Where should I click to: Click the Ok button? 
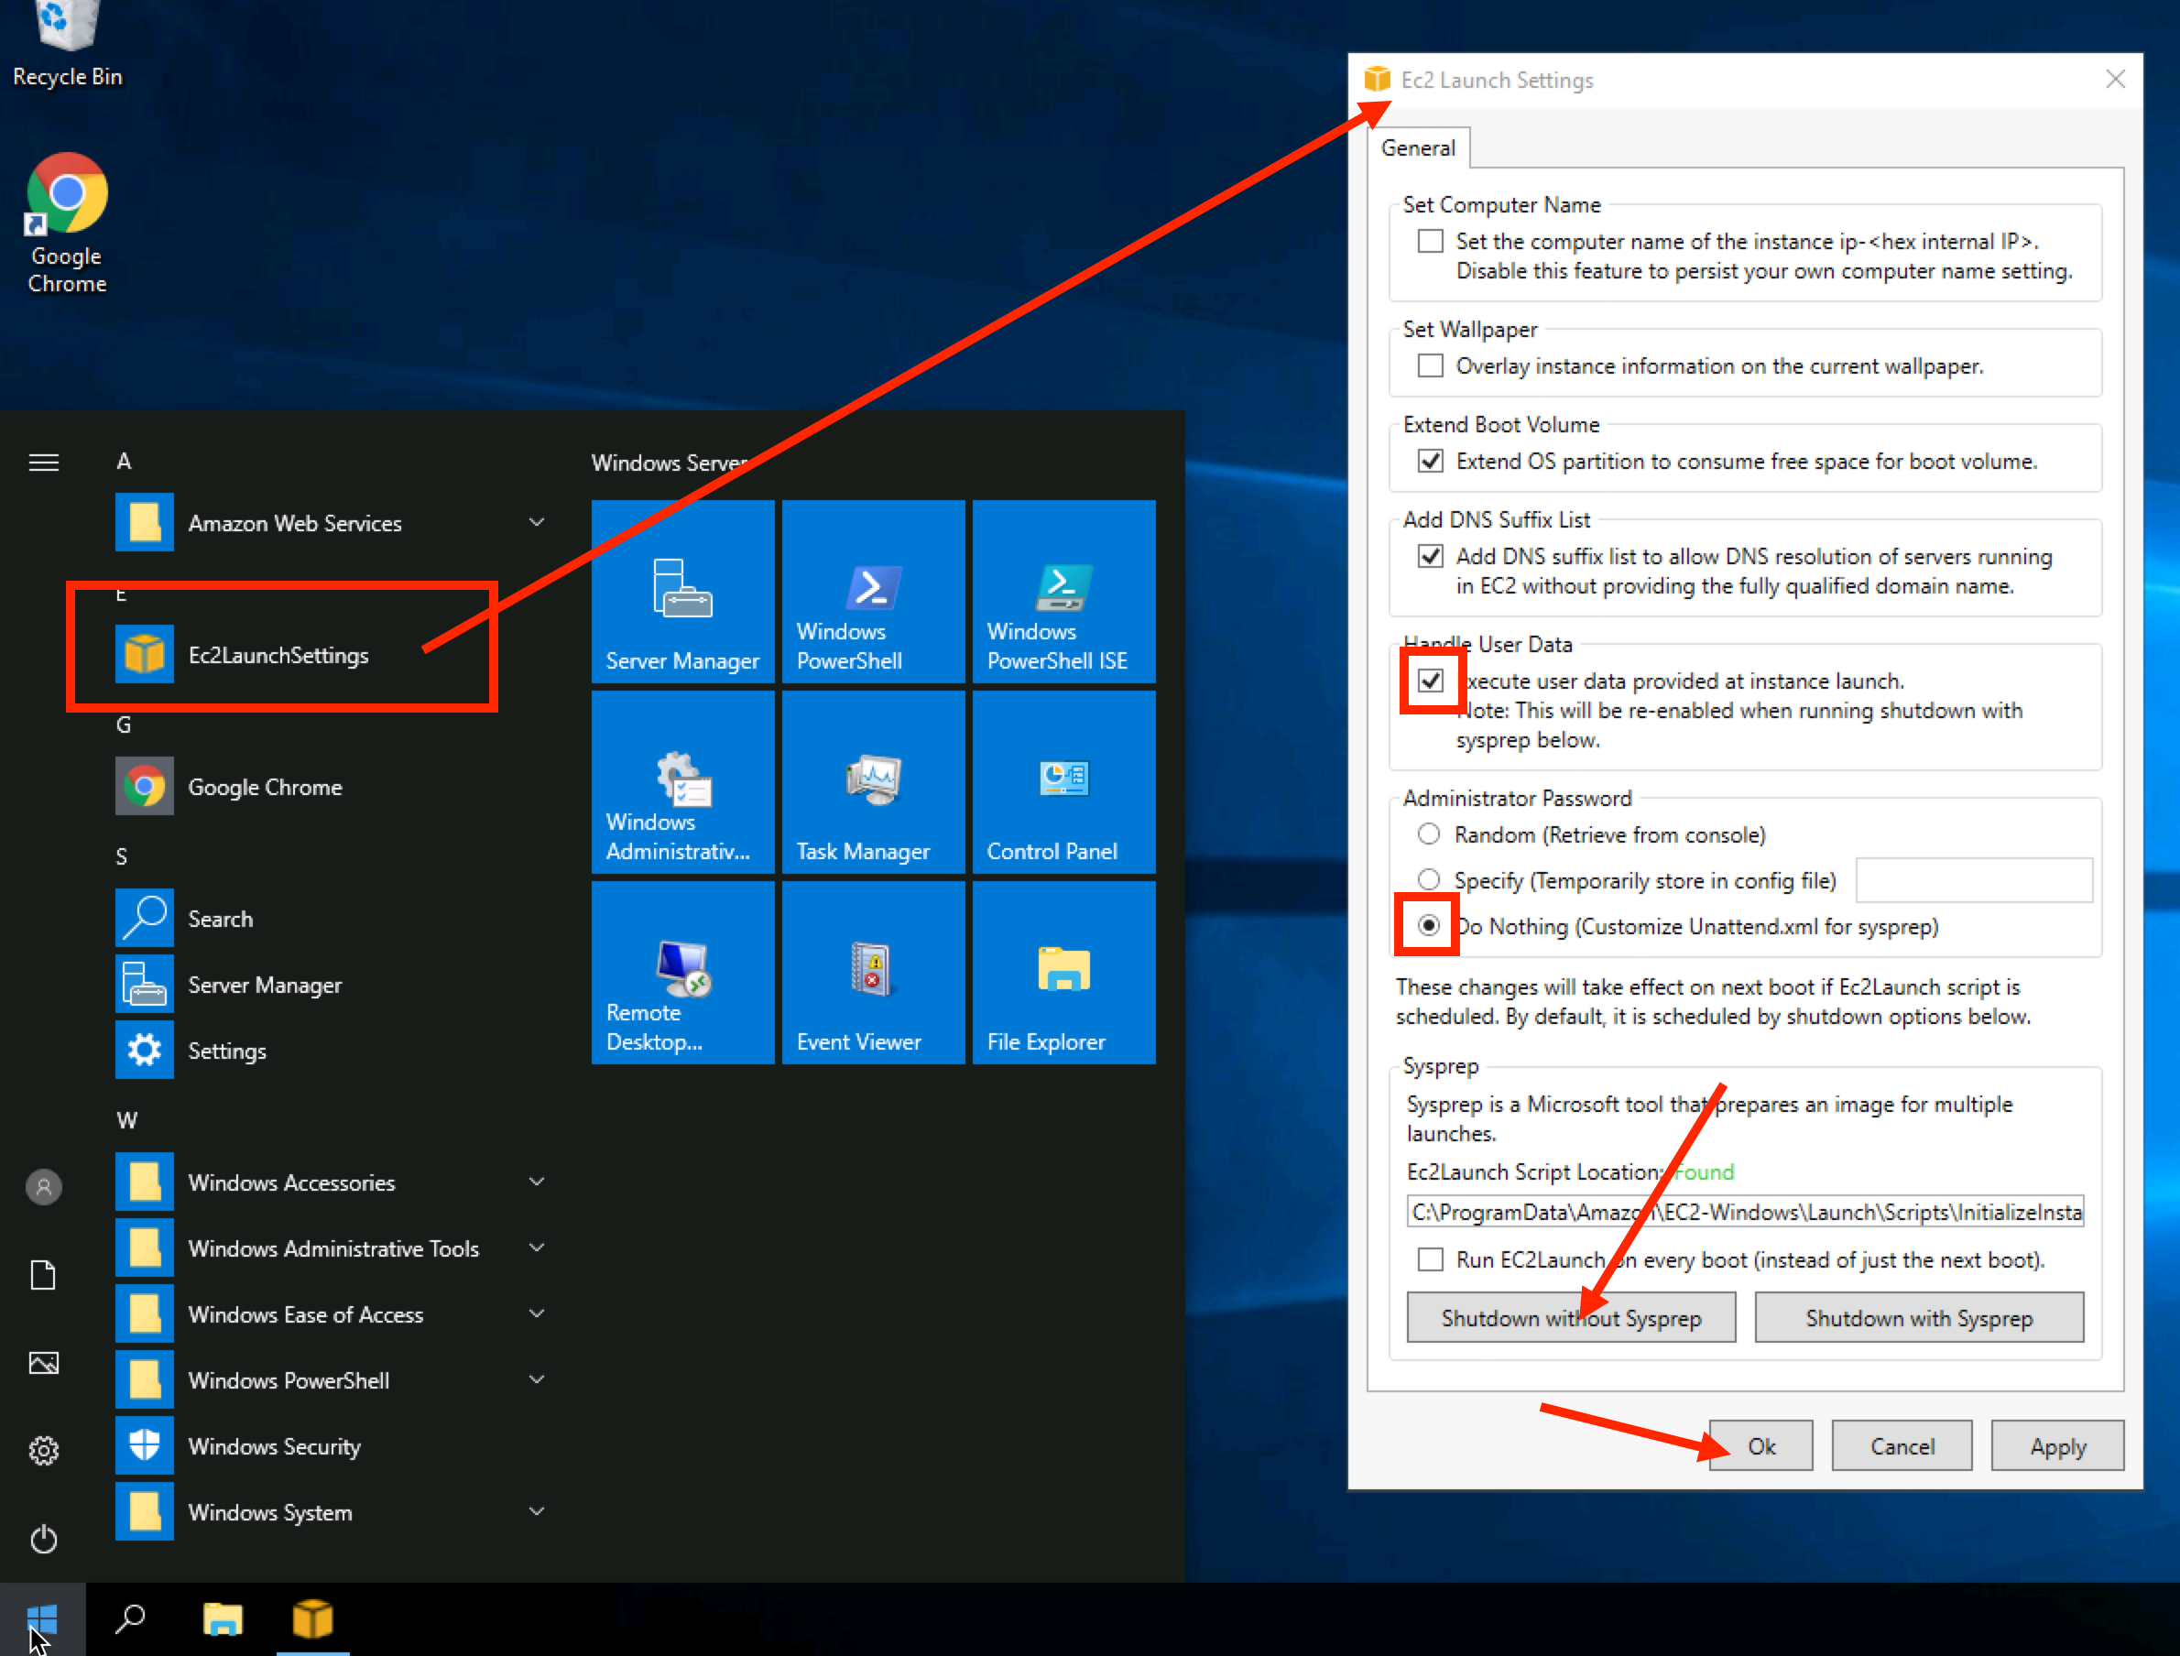pos(1761,1446)
